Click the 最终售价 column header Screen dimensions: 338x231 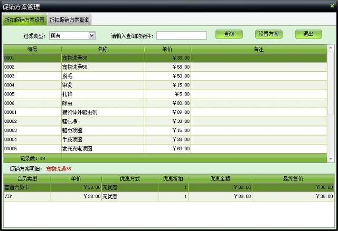click(293, 179)
